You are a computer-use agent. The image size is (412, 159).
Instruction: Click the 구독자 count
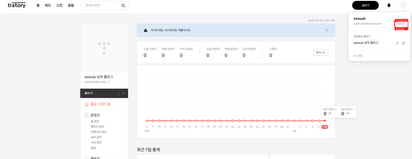[271, 55]
